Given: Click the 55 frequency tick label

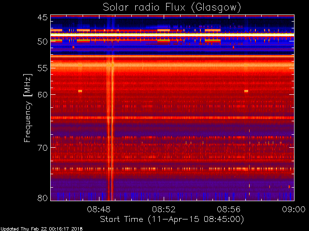Looking at the screenshot, I should pyautogui.click(x=42, y=68).
